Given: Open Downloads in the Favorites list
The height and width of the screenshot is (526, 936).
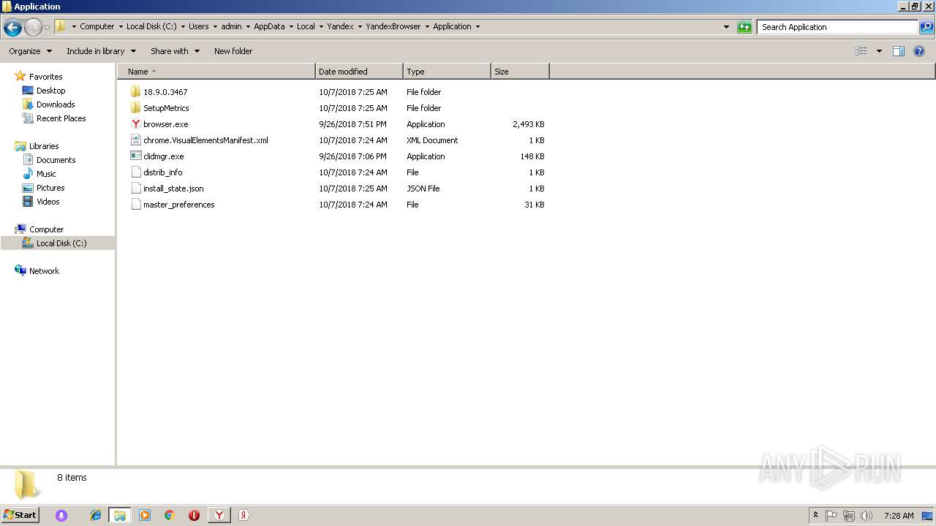Looking at the screenshot, I should (56, 104).
